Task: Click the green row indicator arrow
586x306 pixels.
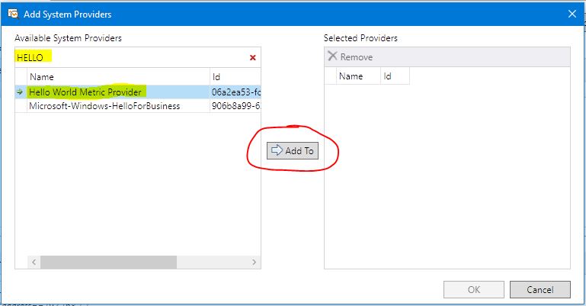Action: [x=21, y=92]
